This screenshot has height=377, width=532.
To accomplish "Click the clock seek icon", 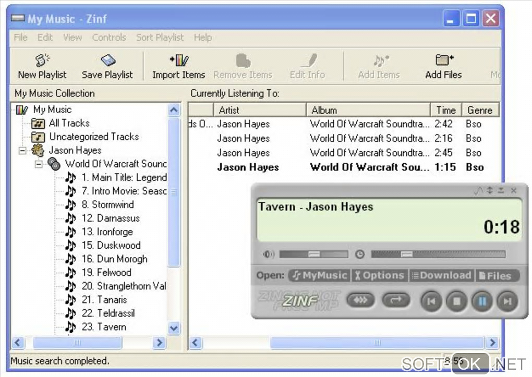I will coord(360,254).
